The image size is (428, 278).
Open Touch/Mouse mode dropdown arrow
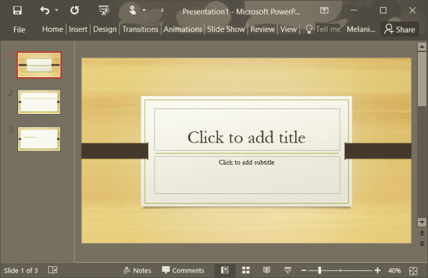pyautogui.click(x=144, y=10)
